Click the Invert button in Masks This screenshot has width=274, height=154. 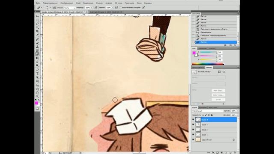pyautogui.click(x=218, y=100)
